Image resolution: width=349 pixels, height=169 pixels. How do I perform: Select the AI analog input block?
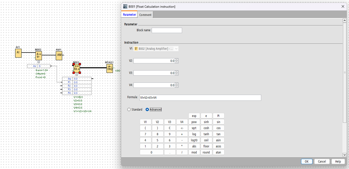coord(18,53)
